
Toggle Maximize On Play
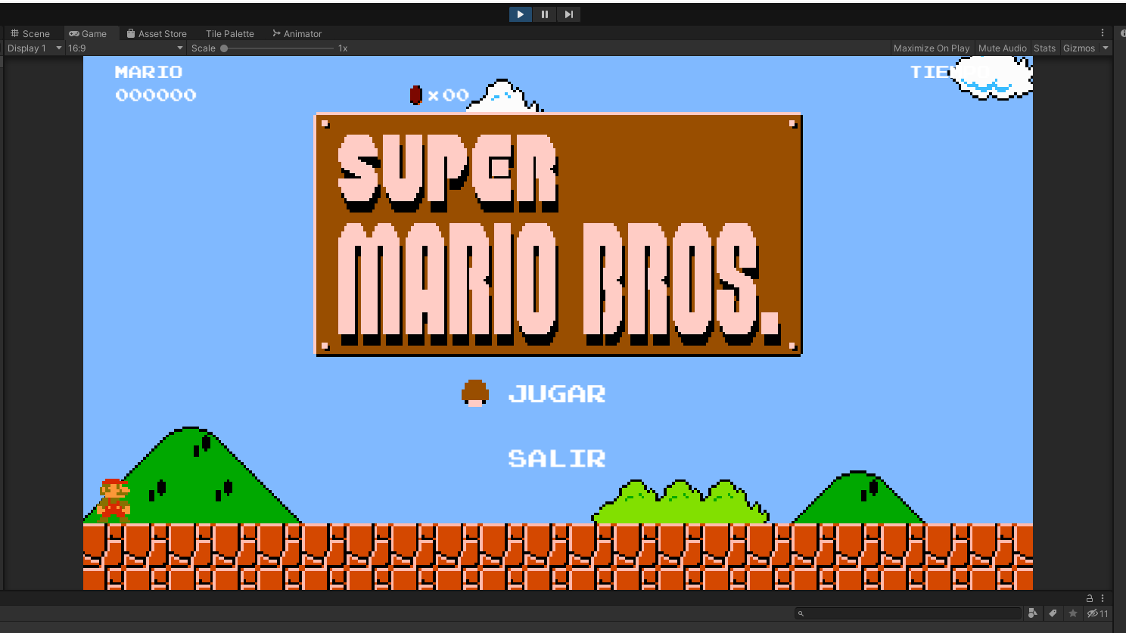[931, 48]
